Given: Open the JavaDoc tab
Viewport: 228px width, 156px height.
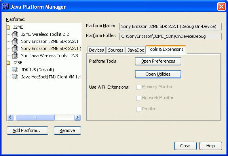Looking at the screenshot, I should (x=135, y=50).
